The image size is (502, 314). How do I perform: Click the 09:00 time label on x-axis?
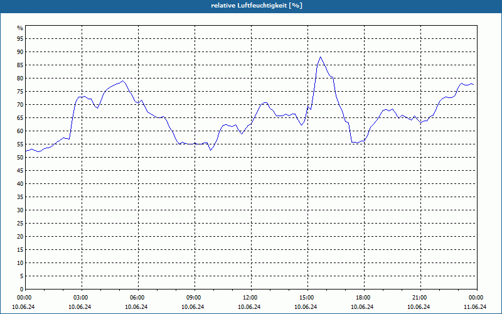coord(195,298)
